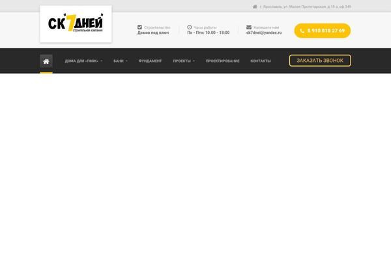Viewport: 391px width, 261px height.
Task: Open the «Дома для ПМЖ» menu
Action: [x=81, y=61]
